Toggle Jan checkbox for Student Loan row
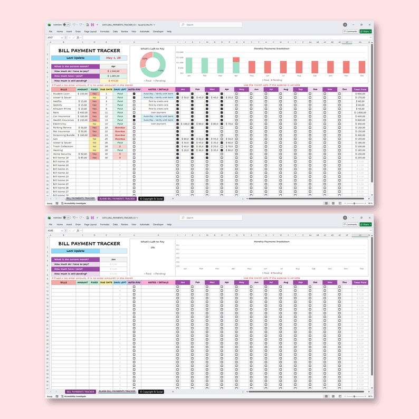419x419 pixels. click(x=178, y=94)
